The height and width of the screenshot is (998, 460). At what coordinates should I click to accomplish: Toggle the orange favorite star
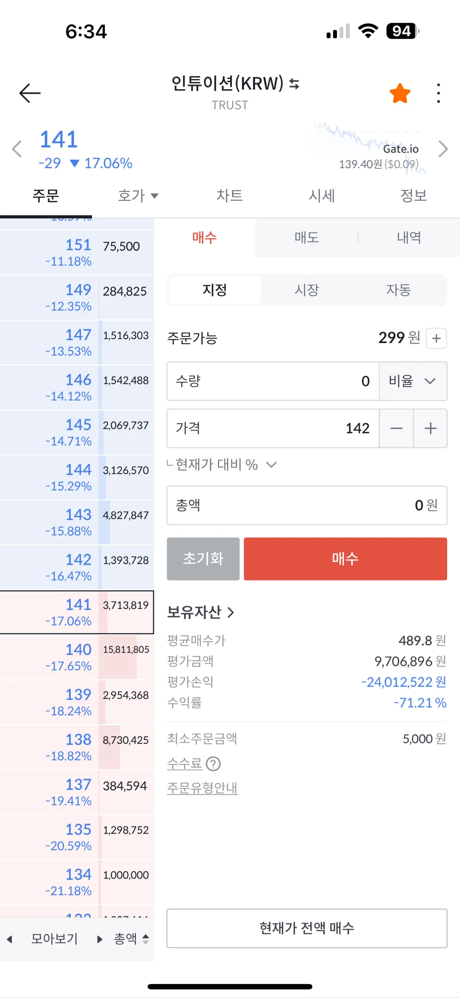pyautogui.click(x=400, y=93)
